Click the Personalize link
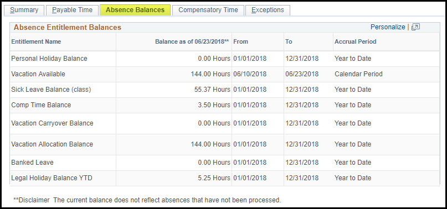Viewport: 447px width, 209px height. click(388, 27)
